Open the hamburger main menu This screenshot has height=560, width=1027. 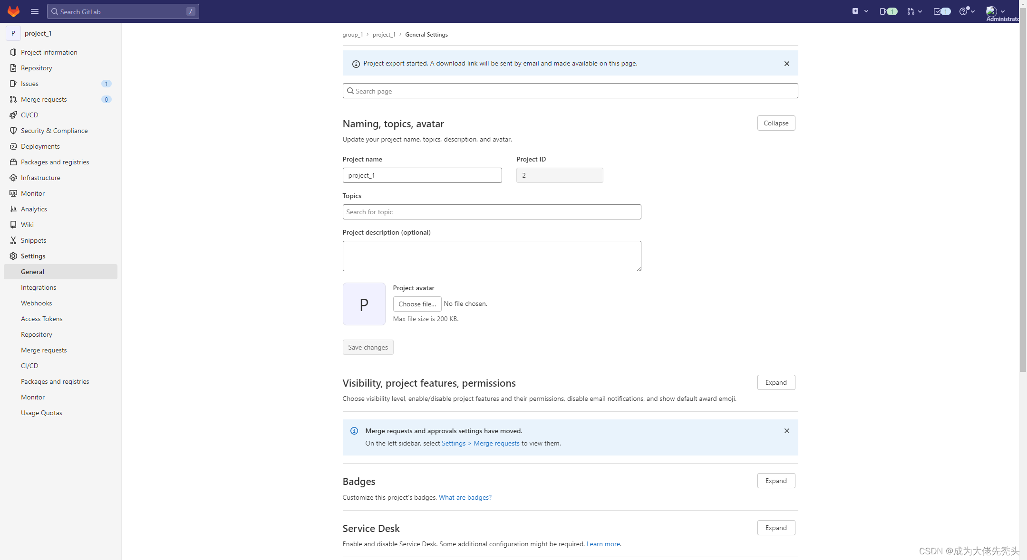pyautogui.click(x=35, y=11)
